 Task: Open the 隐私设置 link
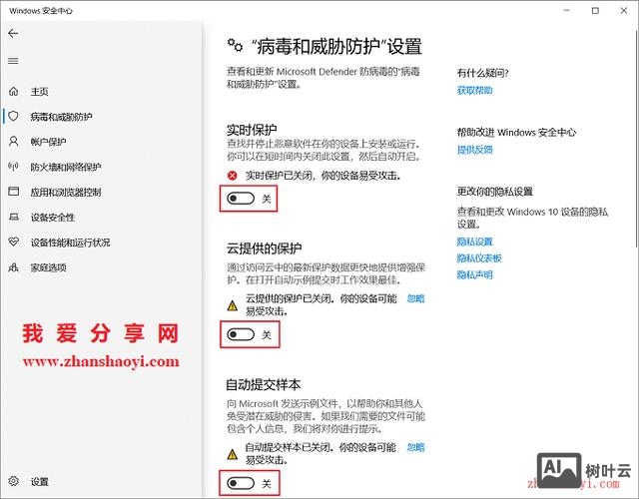475,242
